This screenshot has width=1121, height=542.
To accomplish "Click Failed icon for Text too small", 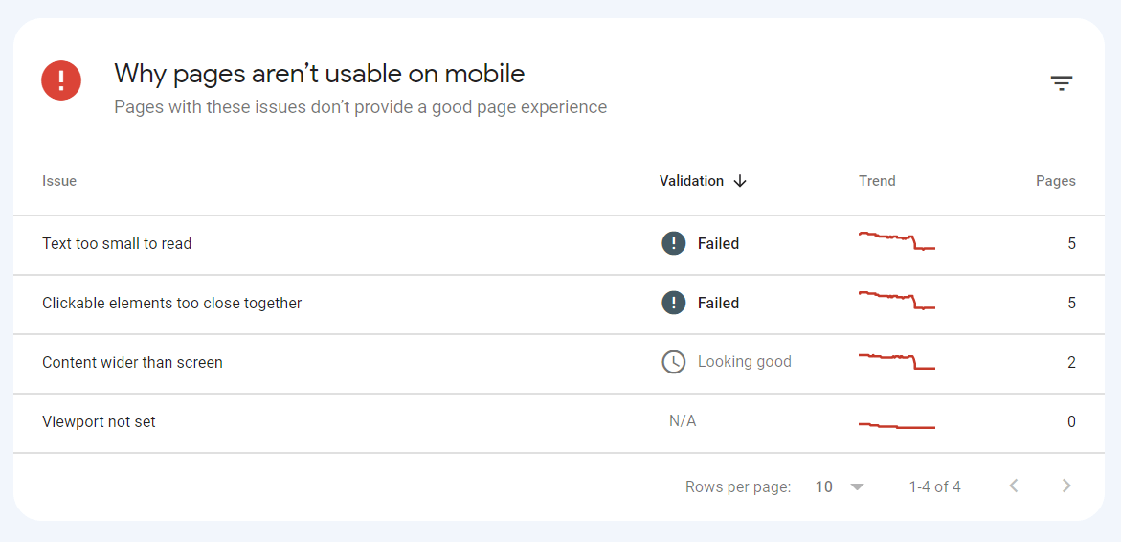I will pos(673,243).
